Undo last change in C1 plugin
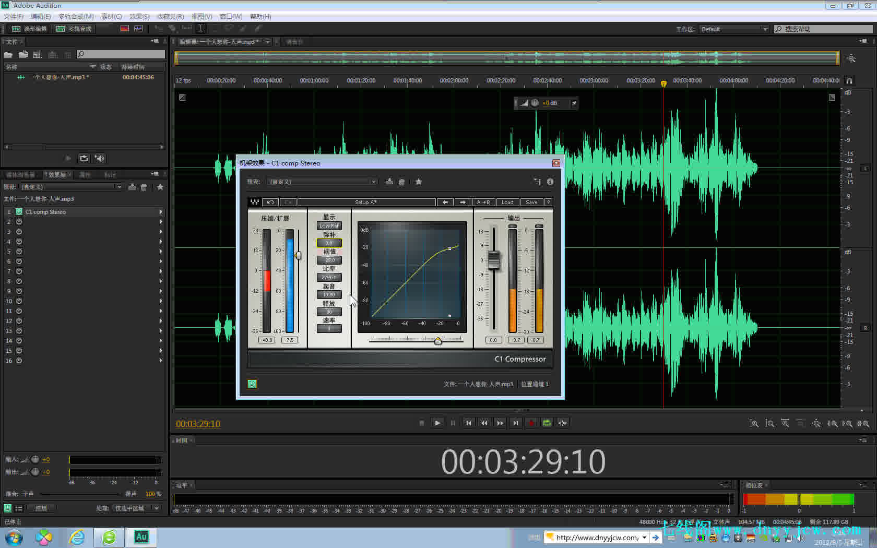Viewport: 877px width, 548px height. (270, 202)
